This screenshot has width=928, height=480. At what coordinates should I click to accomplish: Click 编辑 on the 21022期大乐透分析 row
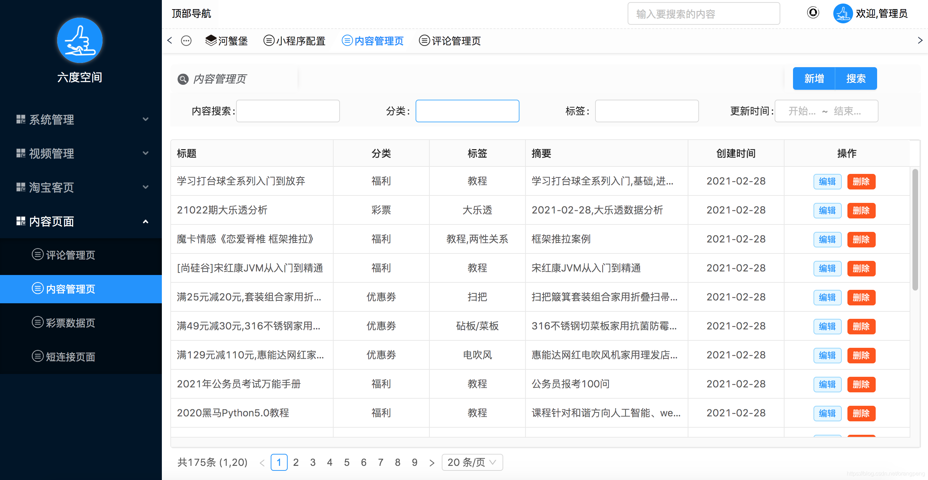coord(827,210)
